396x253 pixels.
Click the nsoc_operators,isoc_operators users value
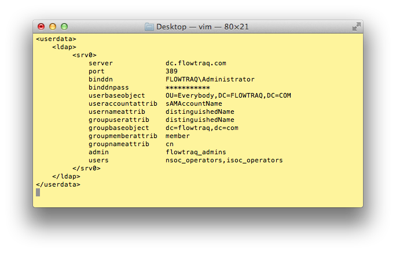223,161
